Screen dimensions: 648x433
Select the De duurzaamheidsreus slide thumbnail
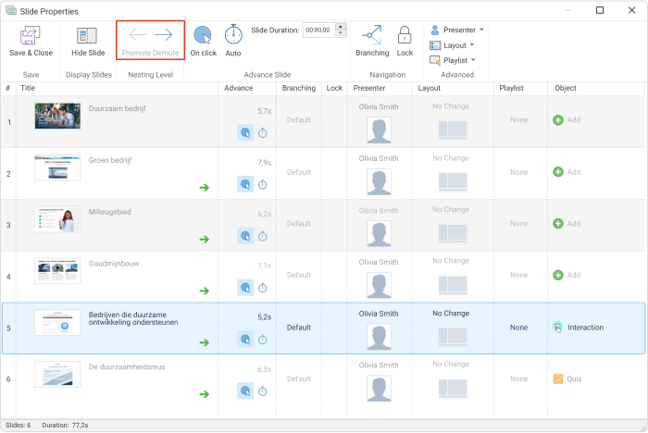coord(57,374)
